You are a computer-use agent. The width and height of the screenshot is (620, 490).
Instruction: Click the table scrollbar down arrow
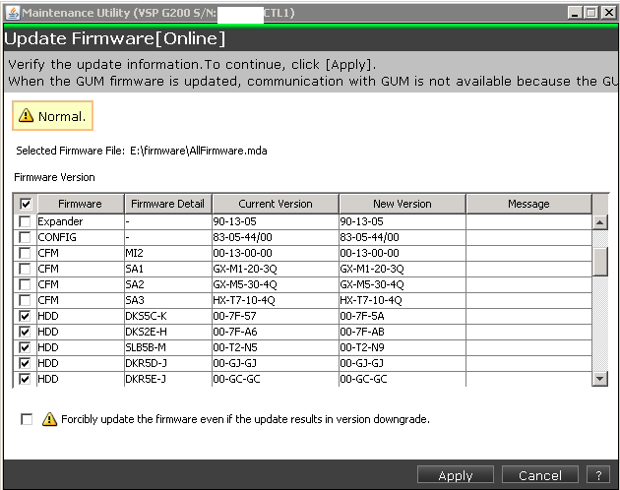[x=600, y=379]
